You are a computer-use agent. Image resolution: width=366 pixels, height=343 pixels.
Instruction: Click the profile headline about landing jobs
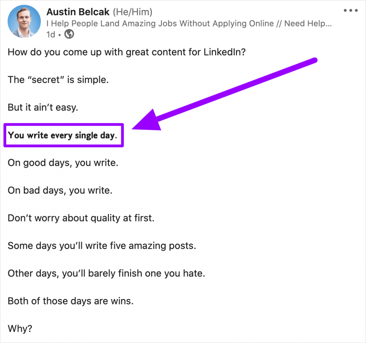pos(189,24)
